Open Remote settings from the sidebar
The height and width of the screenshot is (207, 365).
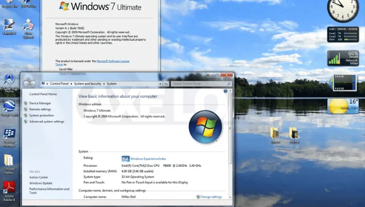click(40, 109)
